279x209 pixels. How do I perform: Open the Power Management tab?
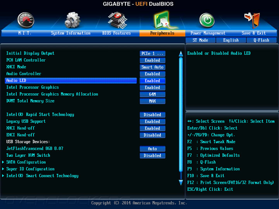[208, 33]
